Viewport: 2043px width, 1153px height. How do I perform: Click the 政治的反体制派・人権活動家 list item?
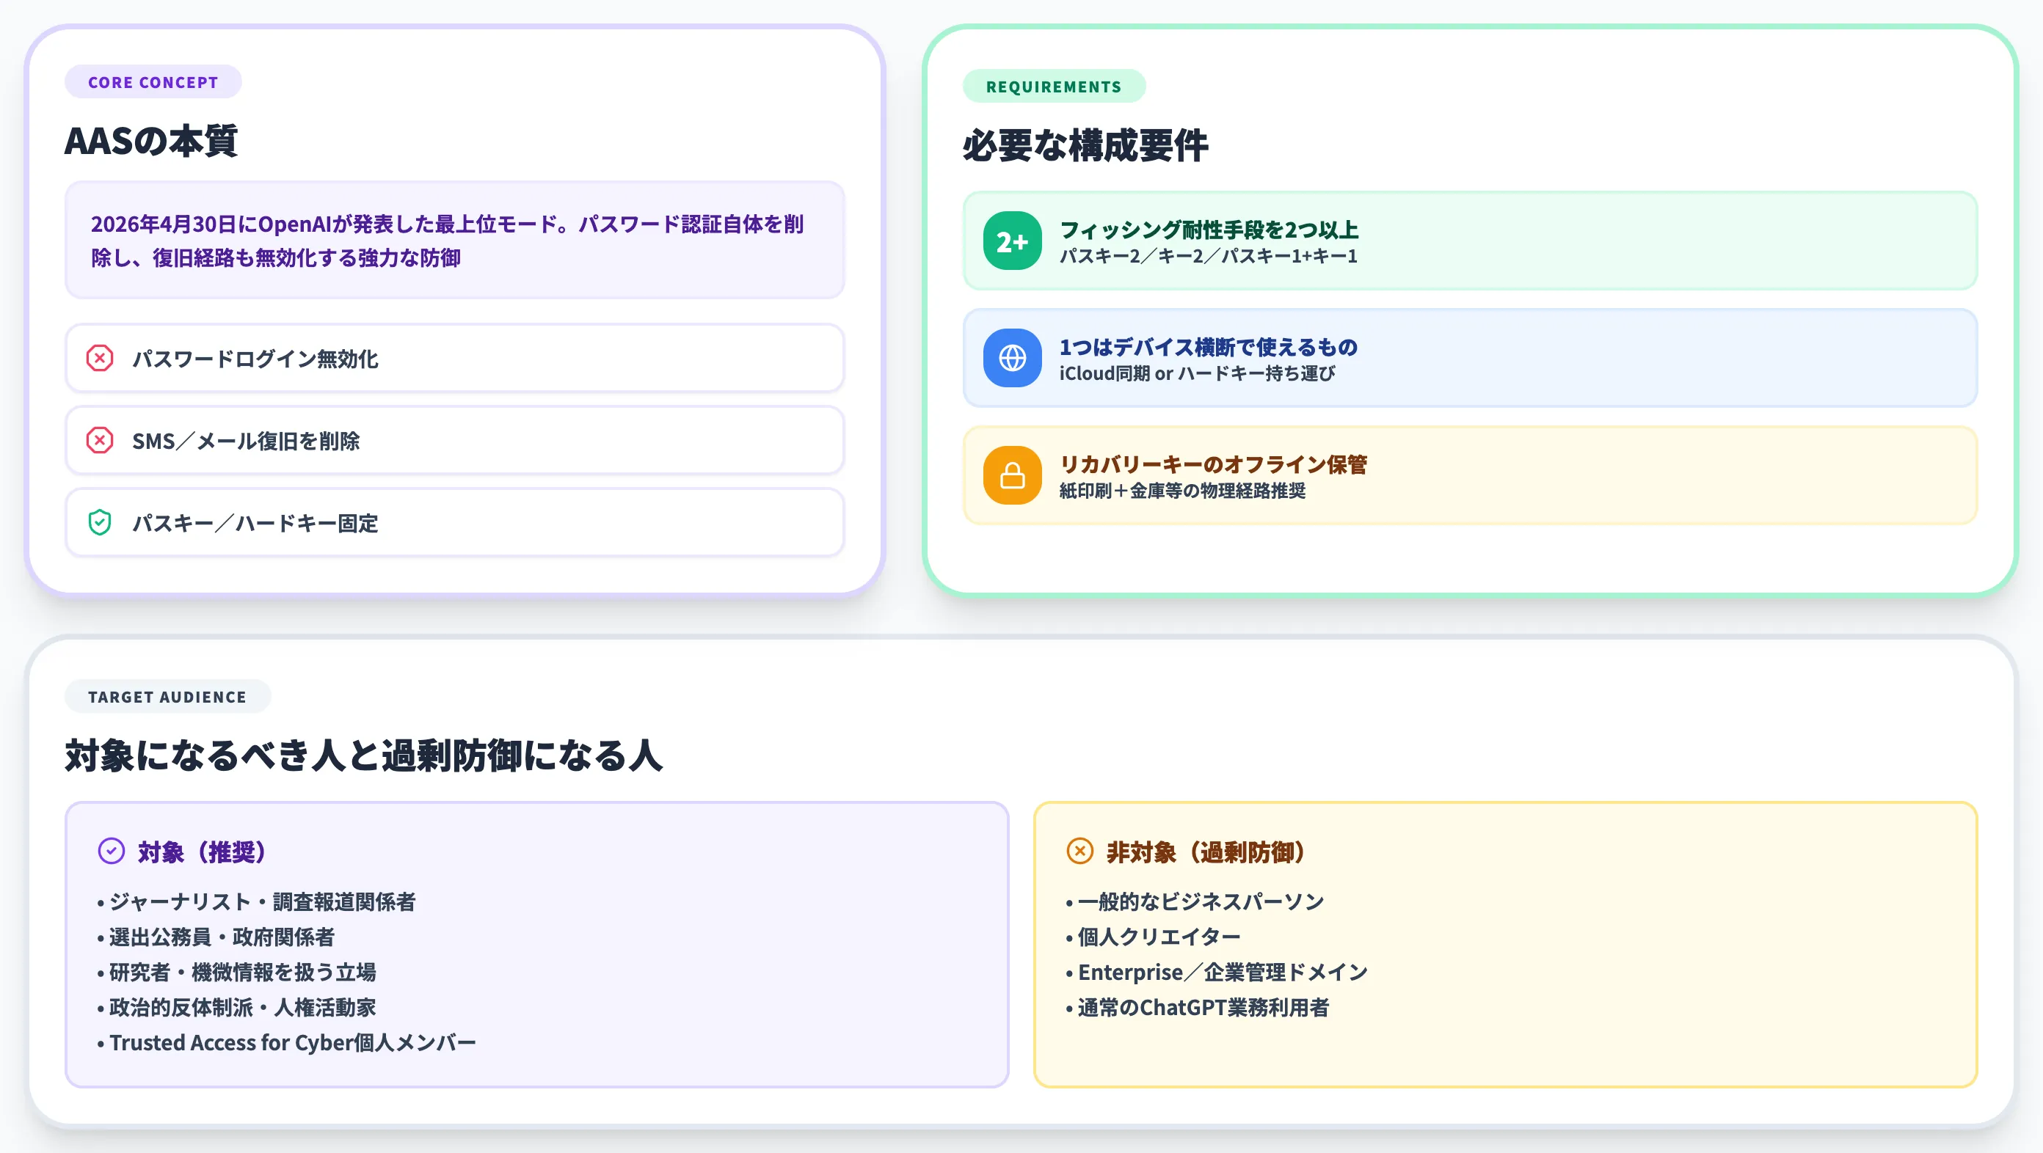coord(236,1008)
